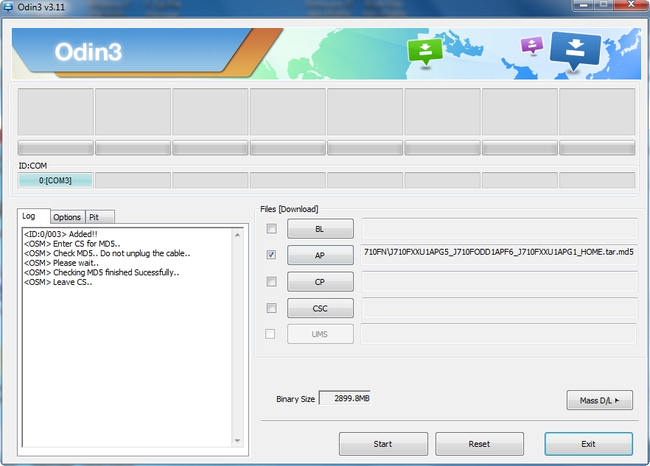Screen dimensions: 650x466
Task: Switch to the Options tab
Action: (67, 217)
